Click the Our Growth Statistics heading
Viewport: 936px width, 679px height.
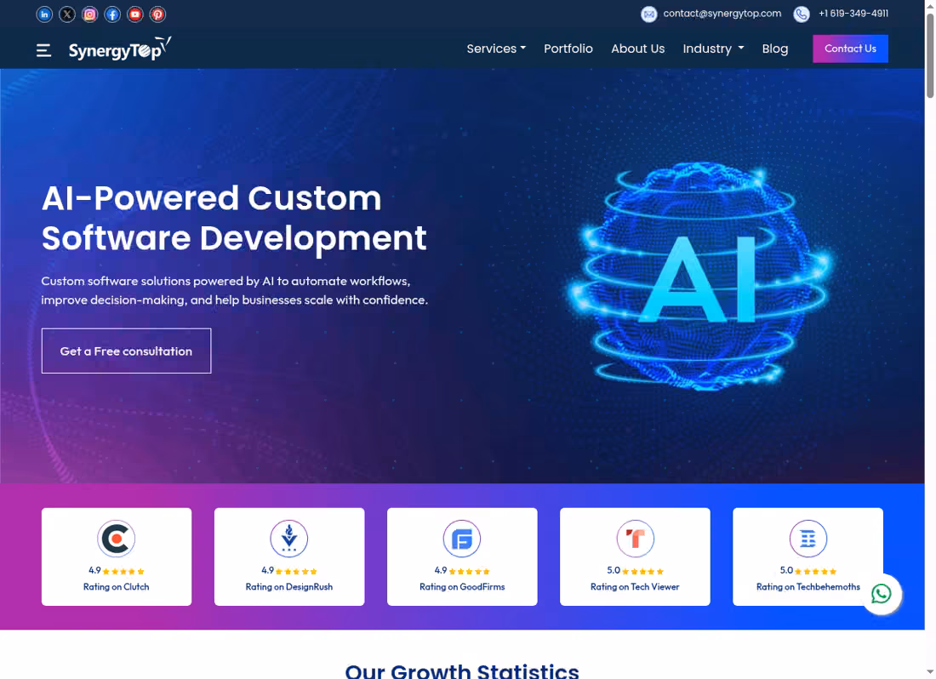point(462,670)
